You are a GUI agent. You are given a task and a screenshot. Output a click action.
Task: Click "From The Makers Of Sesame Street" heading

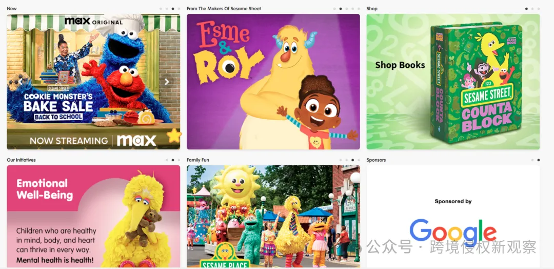pyautogui.click(x=224, y=9)
